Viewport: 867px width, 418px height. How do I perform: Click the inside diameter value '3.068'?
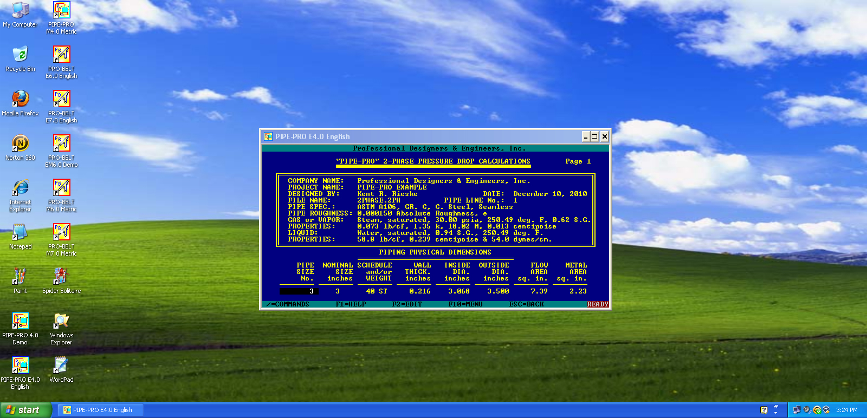pos(459,291)
